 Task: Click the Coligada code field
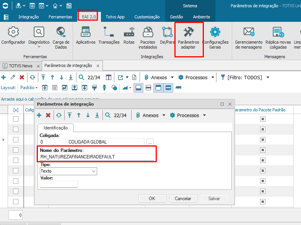[x=53, y=142]
